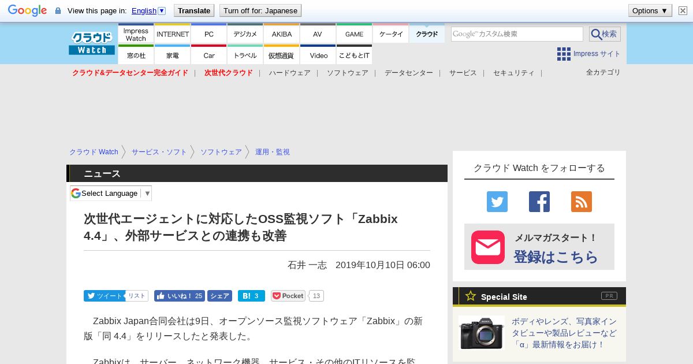Click ハードウェア menu item

(x=289, y=73)
